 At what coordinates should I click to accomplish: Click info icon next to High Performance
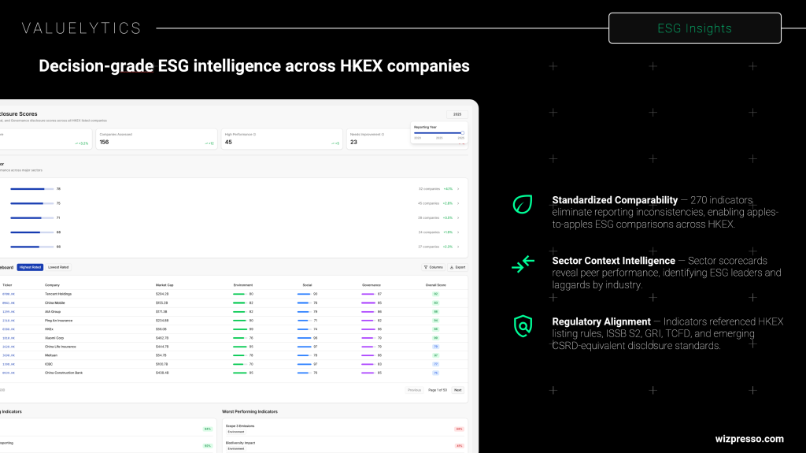click(253, 134)
